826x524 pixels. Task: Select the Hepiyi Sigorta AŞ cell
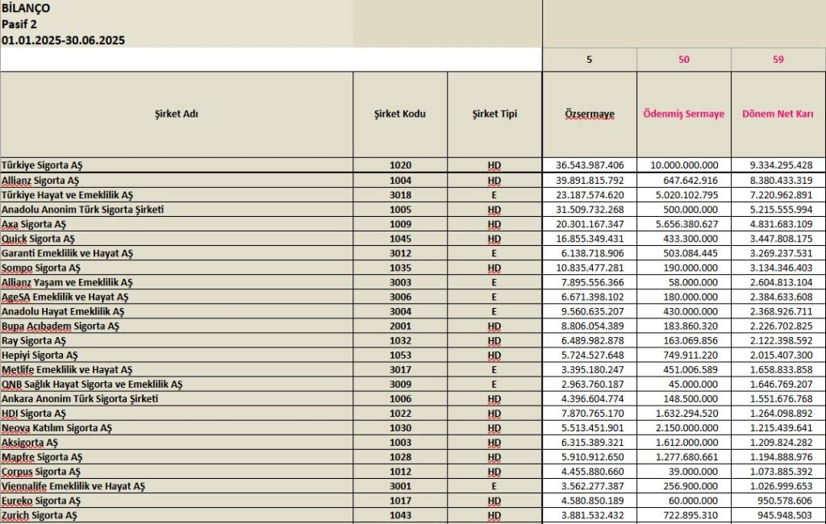[x=177, y=356]
